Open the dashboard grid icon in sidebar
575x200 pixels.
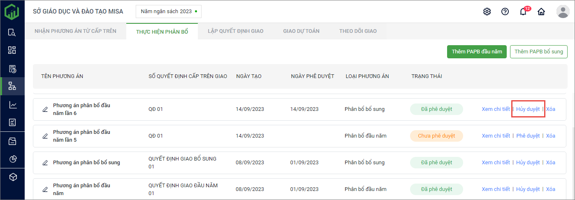pos(12,50)
